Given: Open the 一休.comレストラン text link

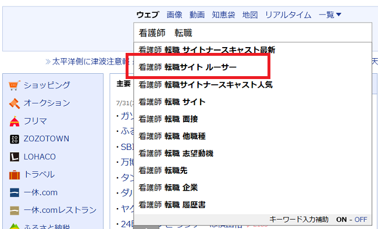Looking at the screenshot, I should point(60,210).
